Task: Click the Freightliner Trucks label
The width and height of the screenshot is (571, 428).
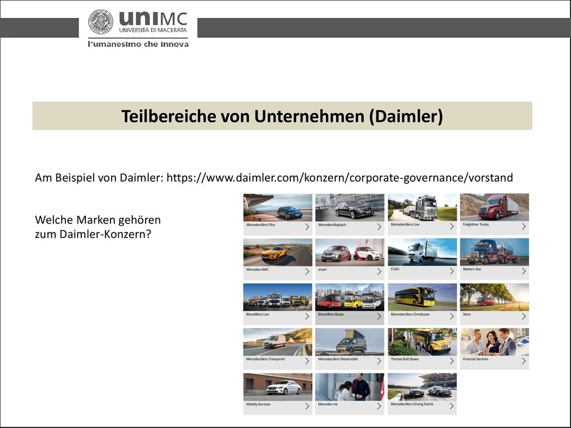Action: [x=476, y=225]
